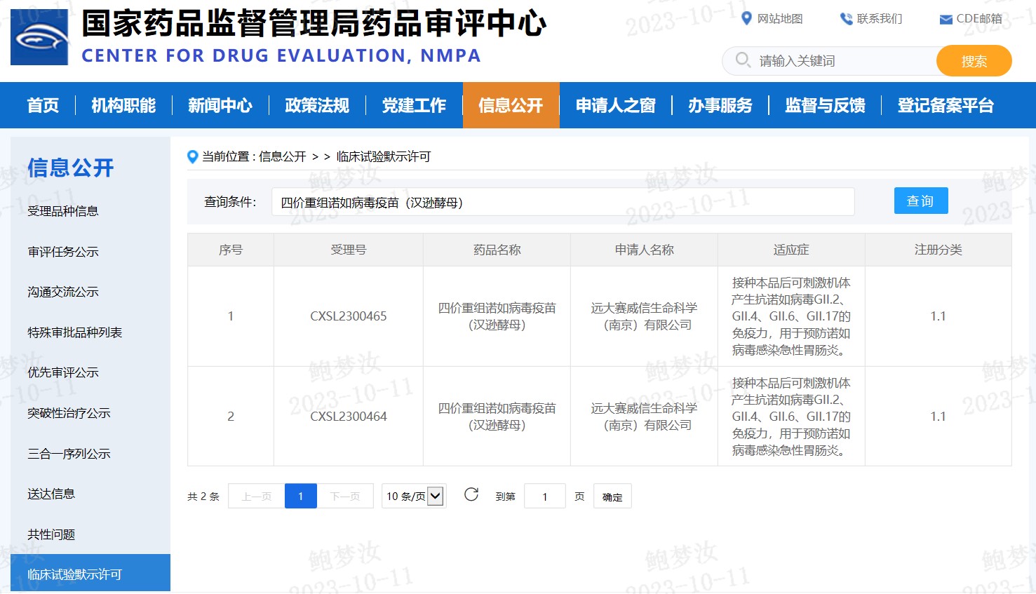The height and width of the screenshot is (594, 1036).
Task: Open the CDE邮箱 link
Action: 979,19
